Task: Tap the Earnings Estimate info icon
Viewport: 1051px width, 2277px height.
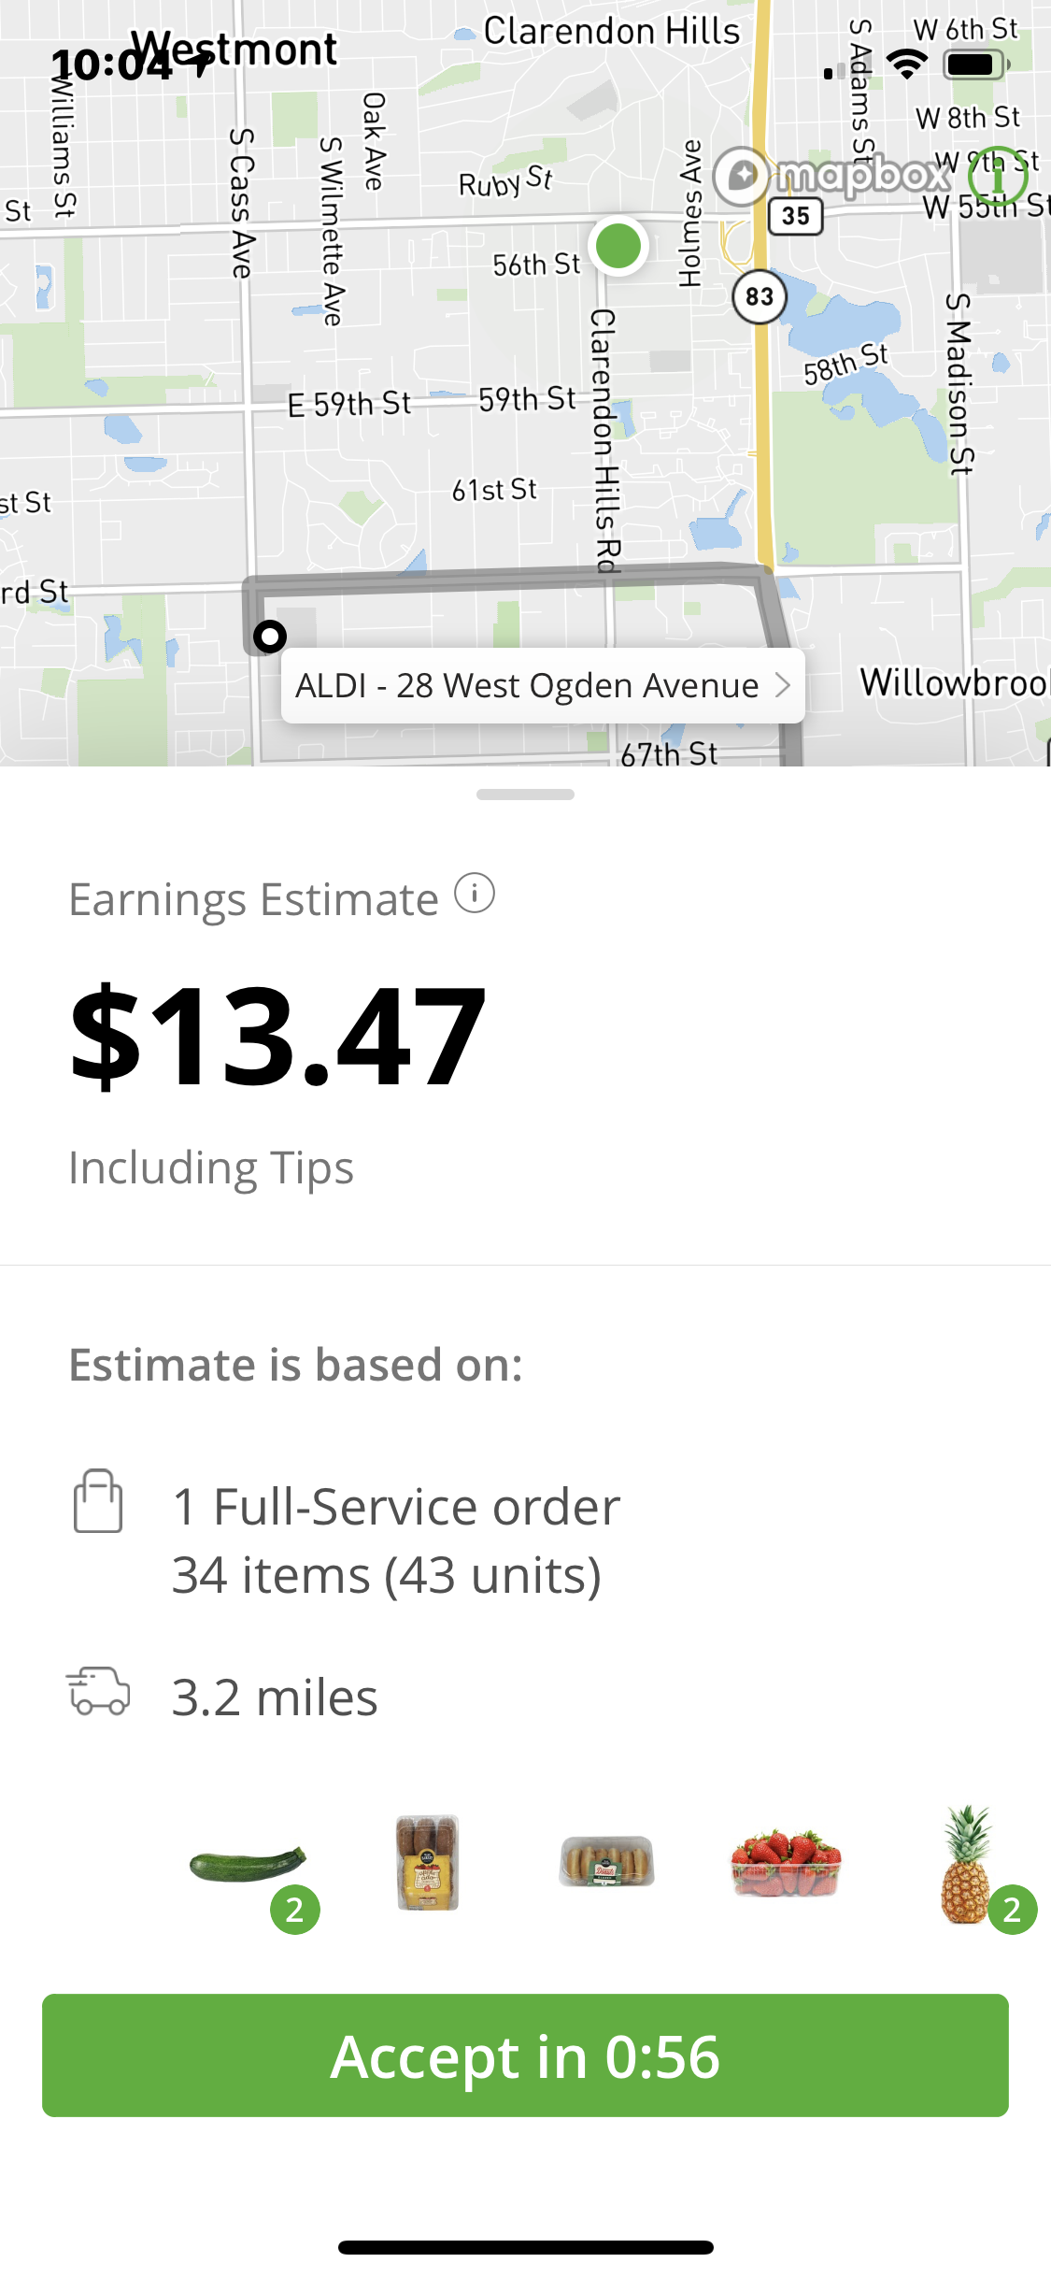Action: click(x=475, y=894)
